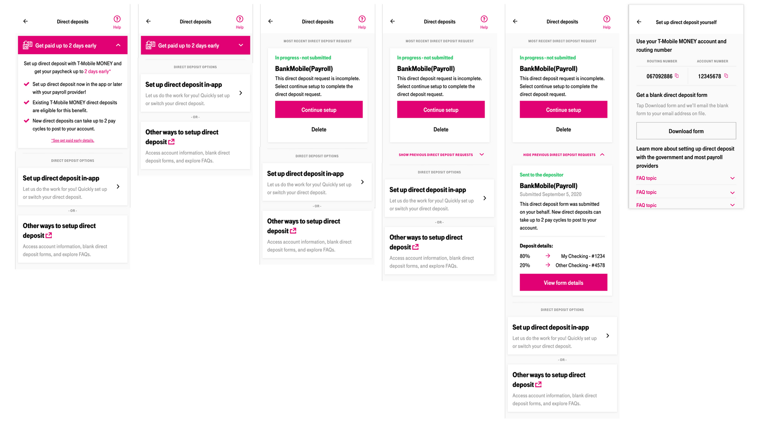The width and height of the screenshot is (759, 428).
Task: Open the See get paid early details link
Action: (x=73, y=141)
